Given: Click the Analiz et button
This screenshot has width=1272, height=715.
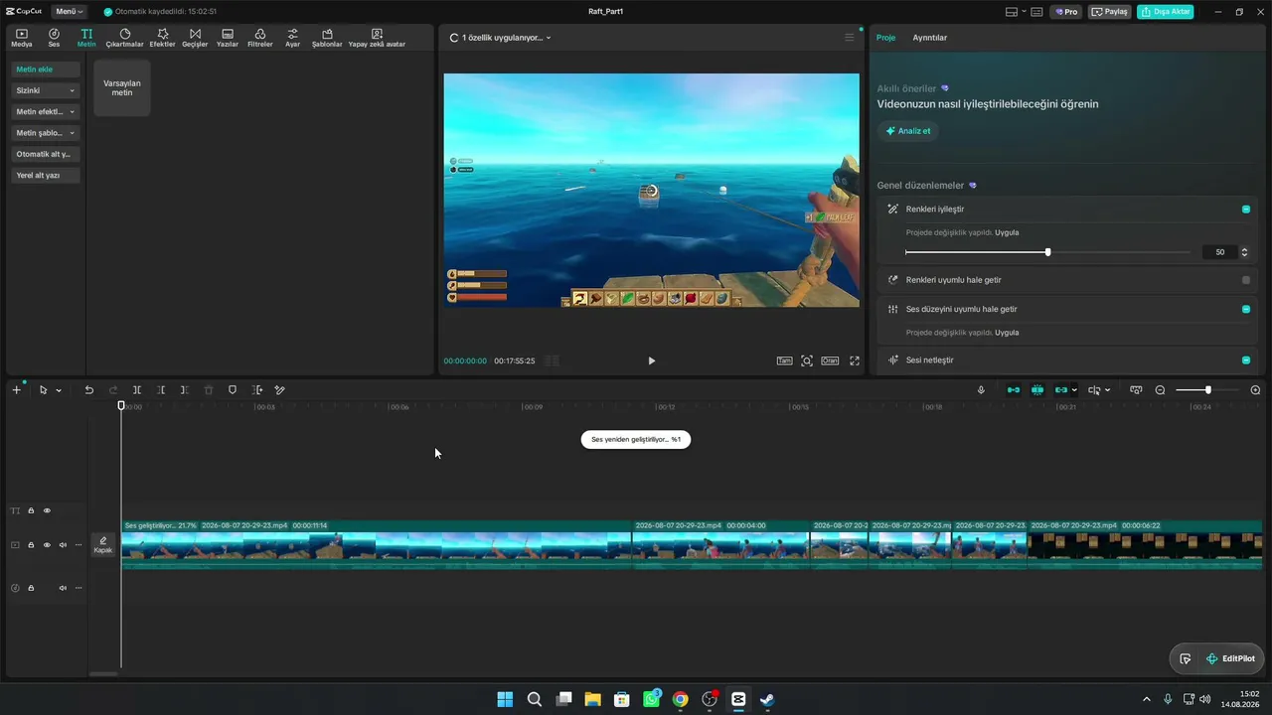Looking at the screenshot, I should (x=908, y=131).
